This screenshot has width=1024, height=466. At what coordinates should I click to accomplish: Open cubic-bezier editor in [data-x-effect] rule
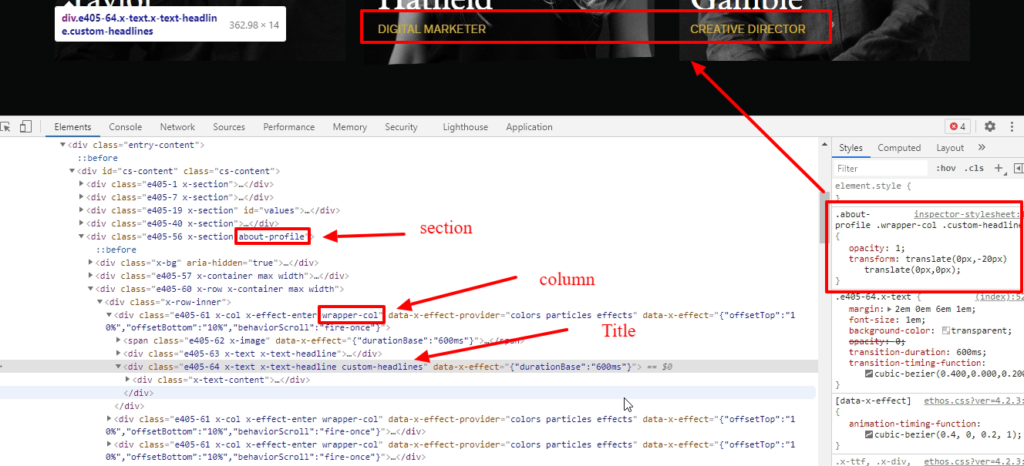(869, 434)
